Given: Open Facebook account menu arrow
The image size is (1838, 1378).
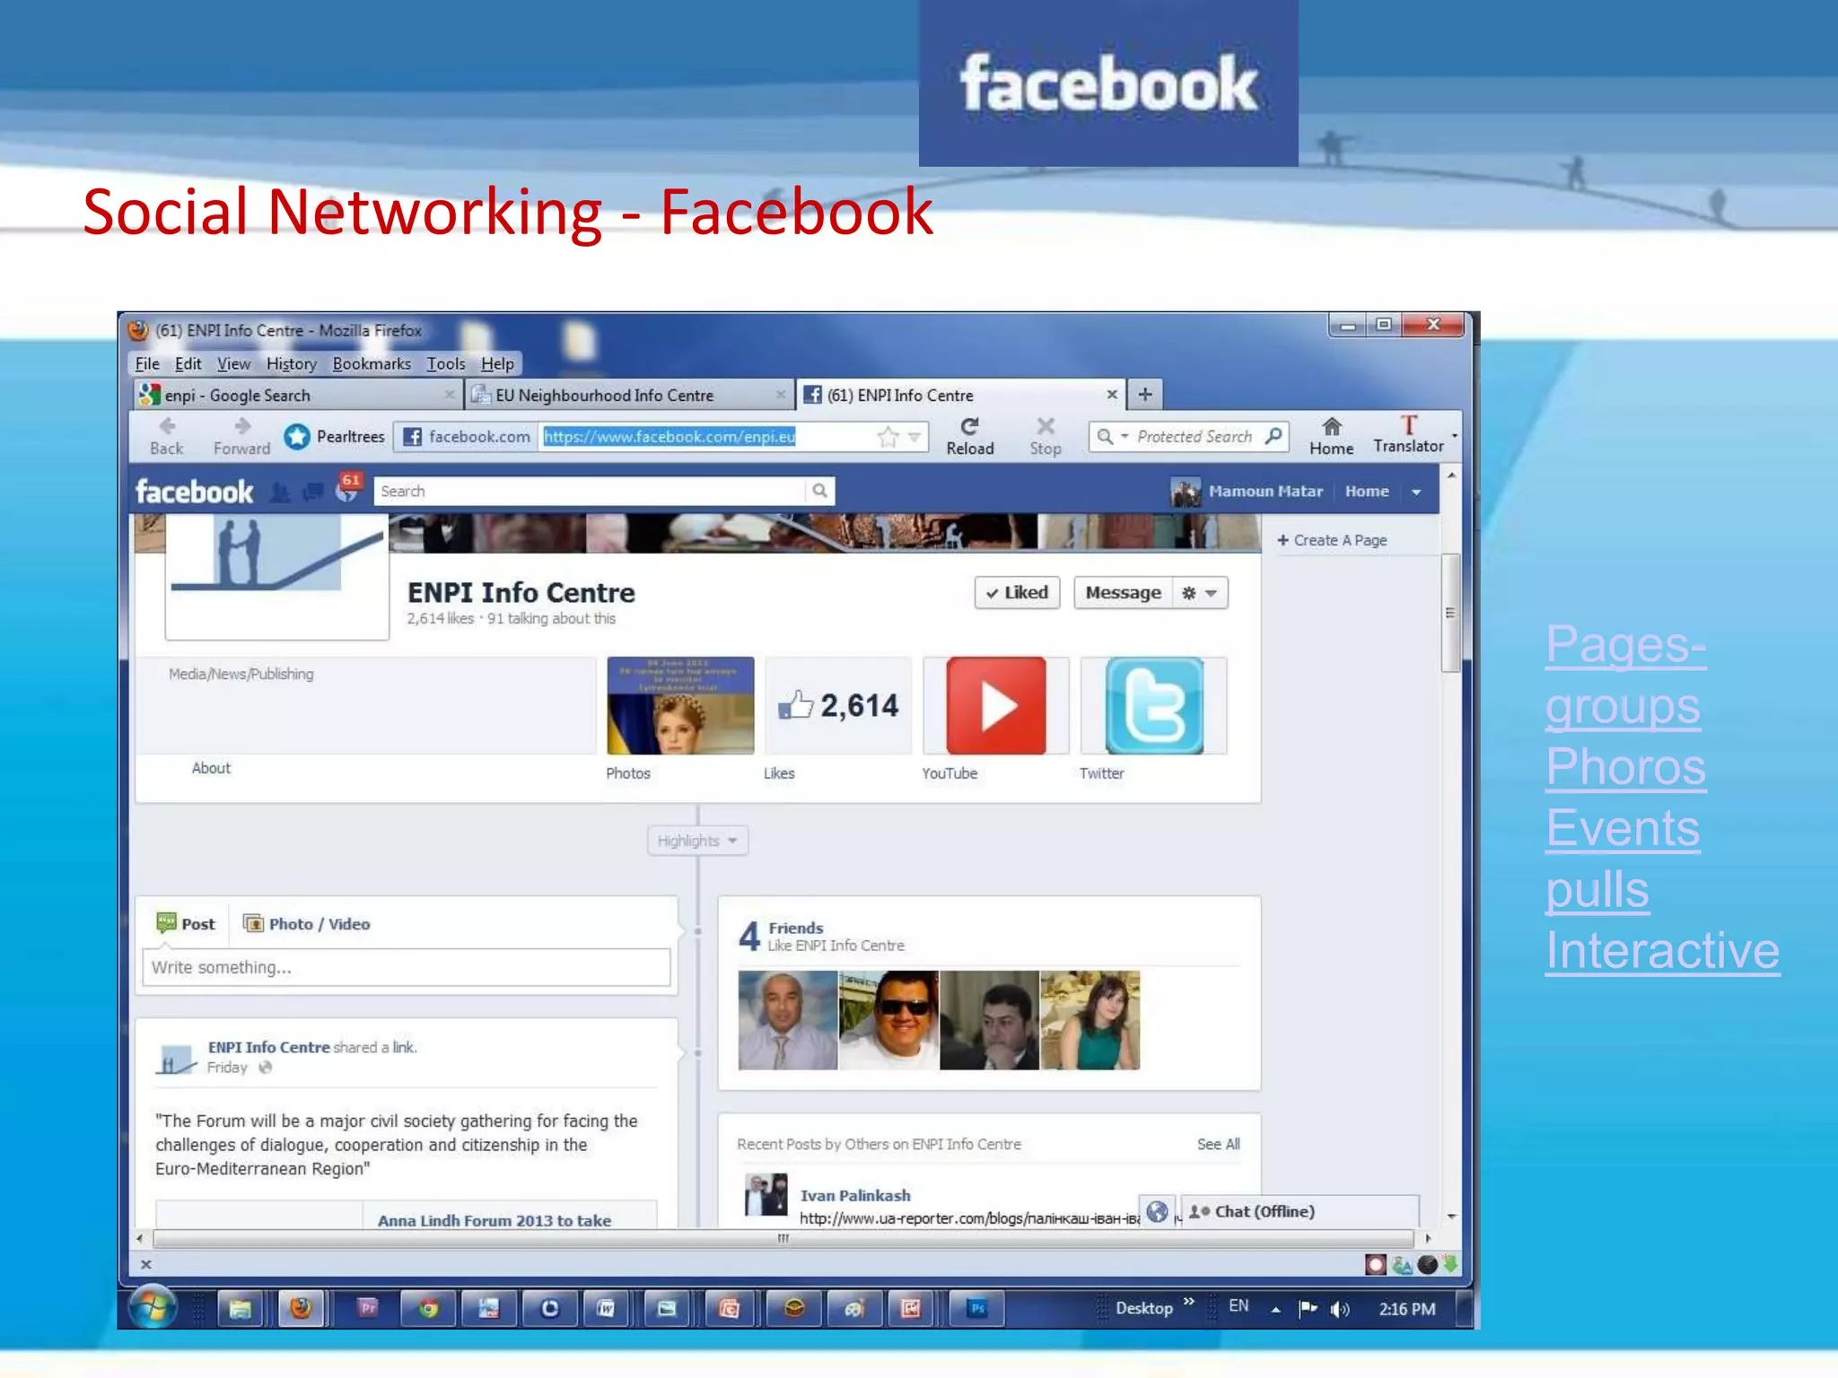Looking at the screenshot, I should [1416, 492].
